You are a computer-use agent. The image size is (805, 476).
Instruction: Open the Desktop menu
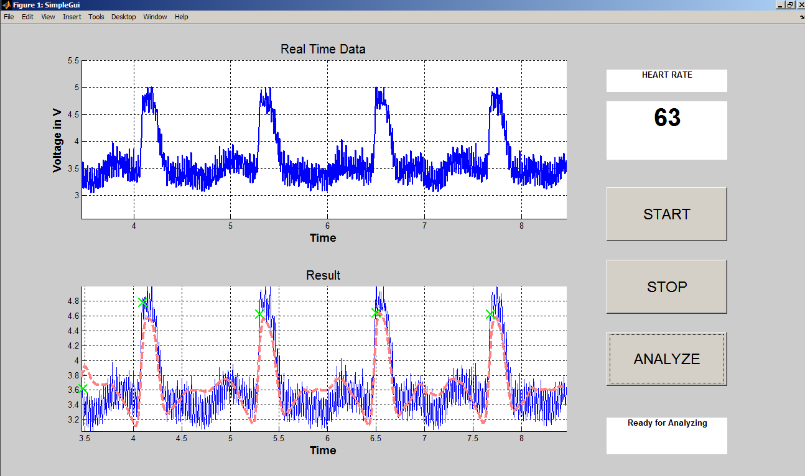[x=123, y=17]
